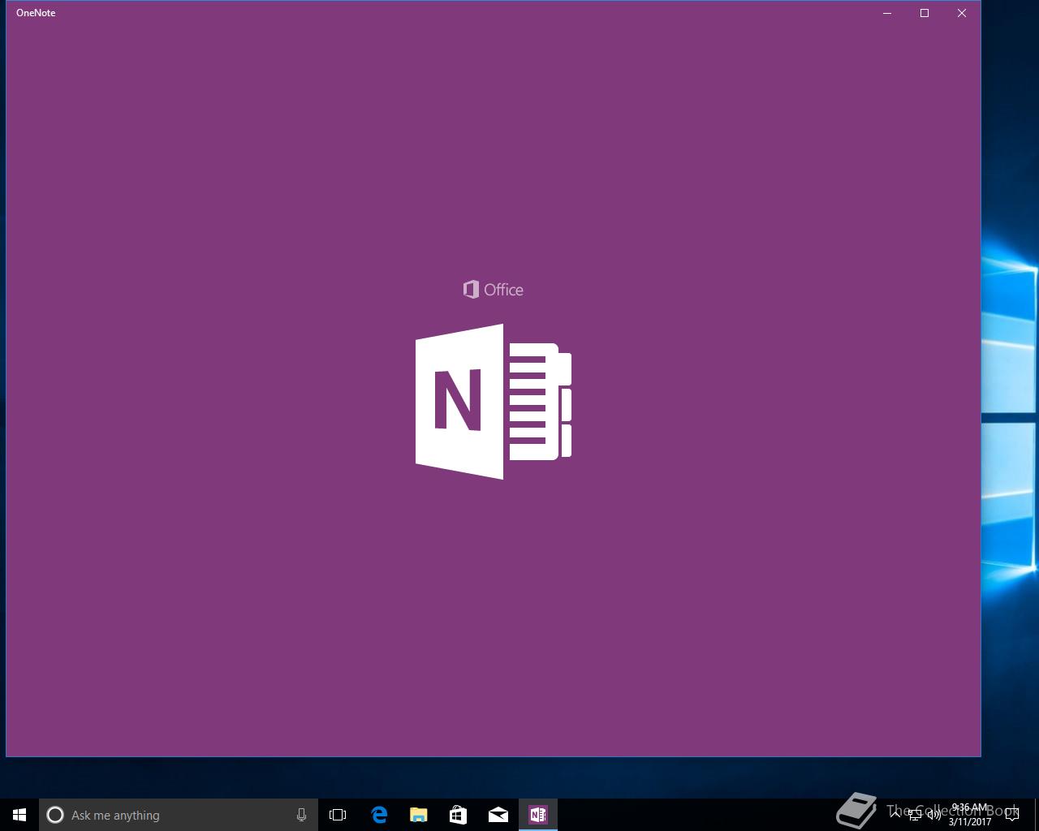The width and height of the screenshot is (1039, 831).
Task: Open the Action Center notifications icon
Action: pyautogui.click(x=1011, y=815)
